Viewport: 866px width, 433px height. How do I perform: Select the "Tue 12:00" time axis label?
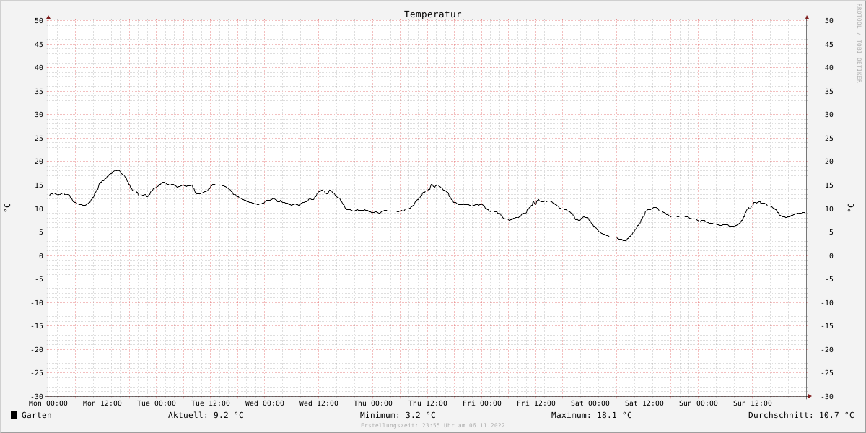click(211, 403)
